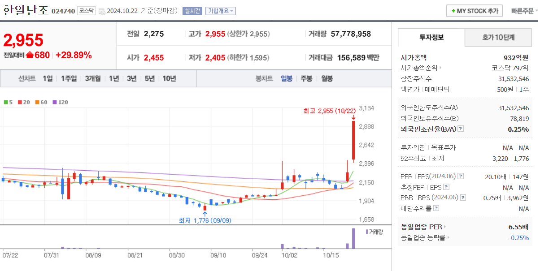Click the purple 120-day moving average legend

point(61,102)
